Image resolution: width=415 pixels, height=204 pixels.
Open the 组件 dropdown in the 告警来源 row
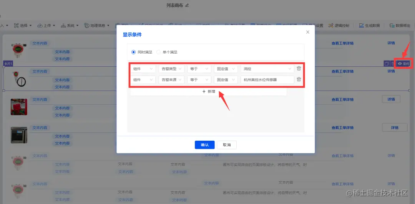[143, 79]
